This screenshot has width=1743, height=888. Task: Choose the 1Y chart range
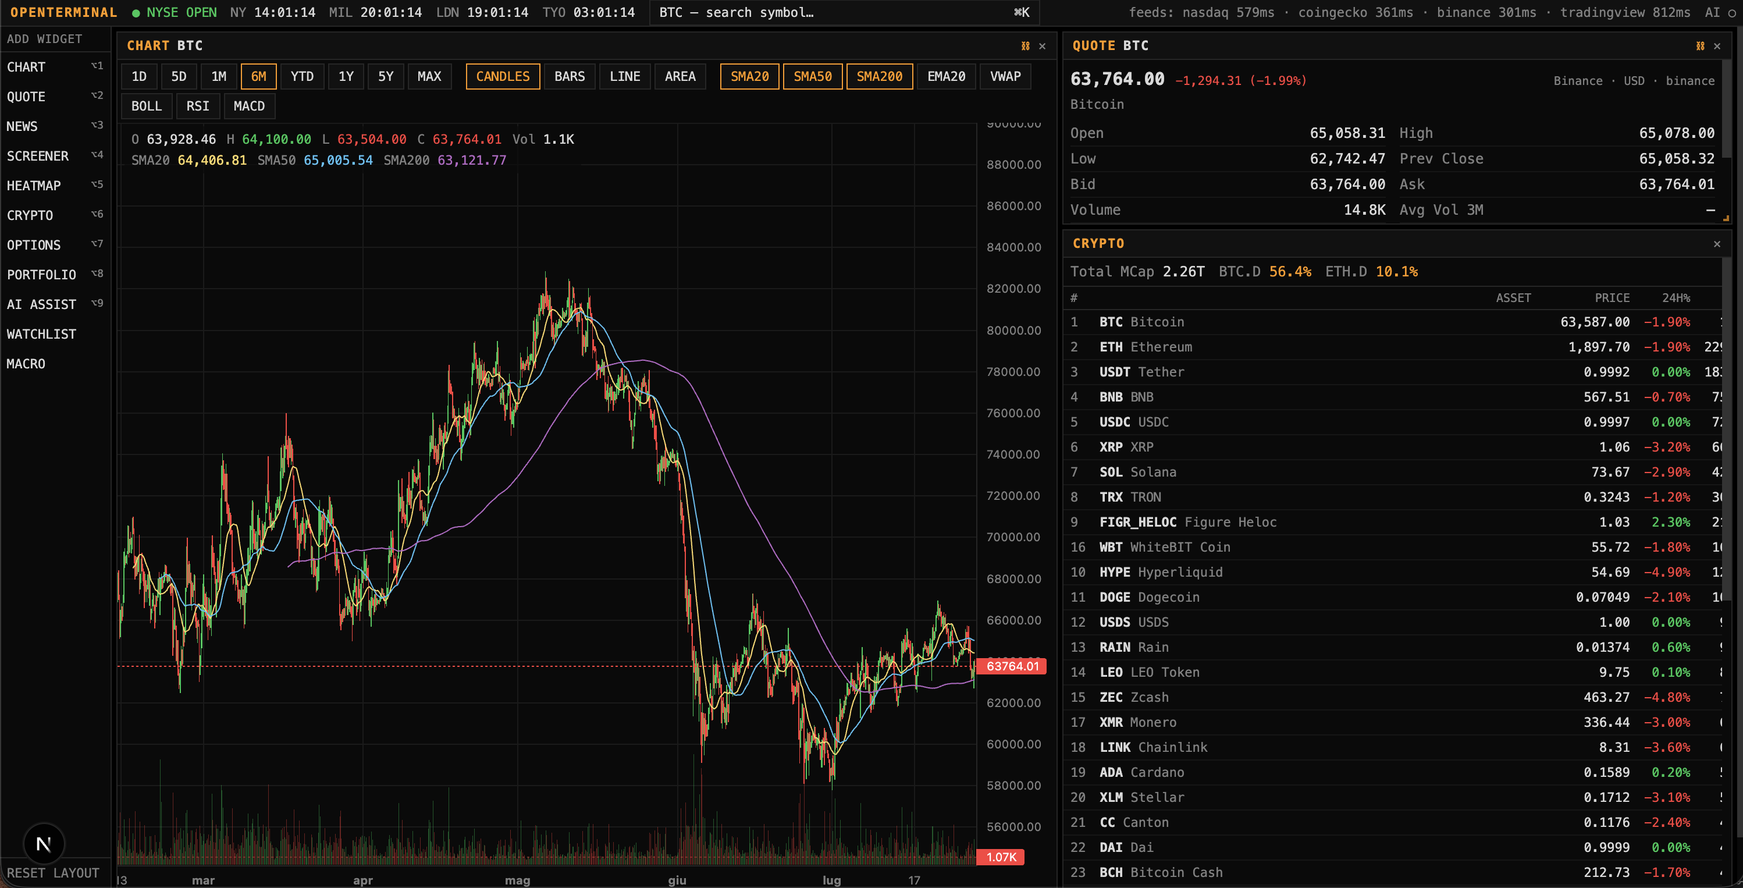pos(346,76)
